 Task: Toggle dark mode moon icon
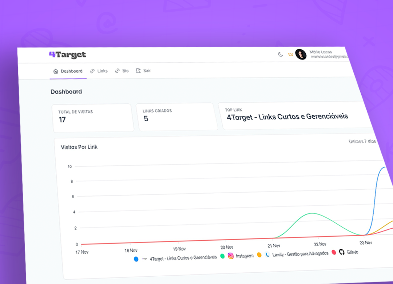coord(281,55)
